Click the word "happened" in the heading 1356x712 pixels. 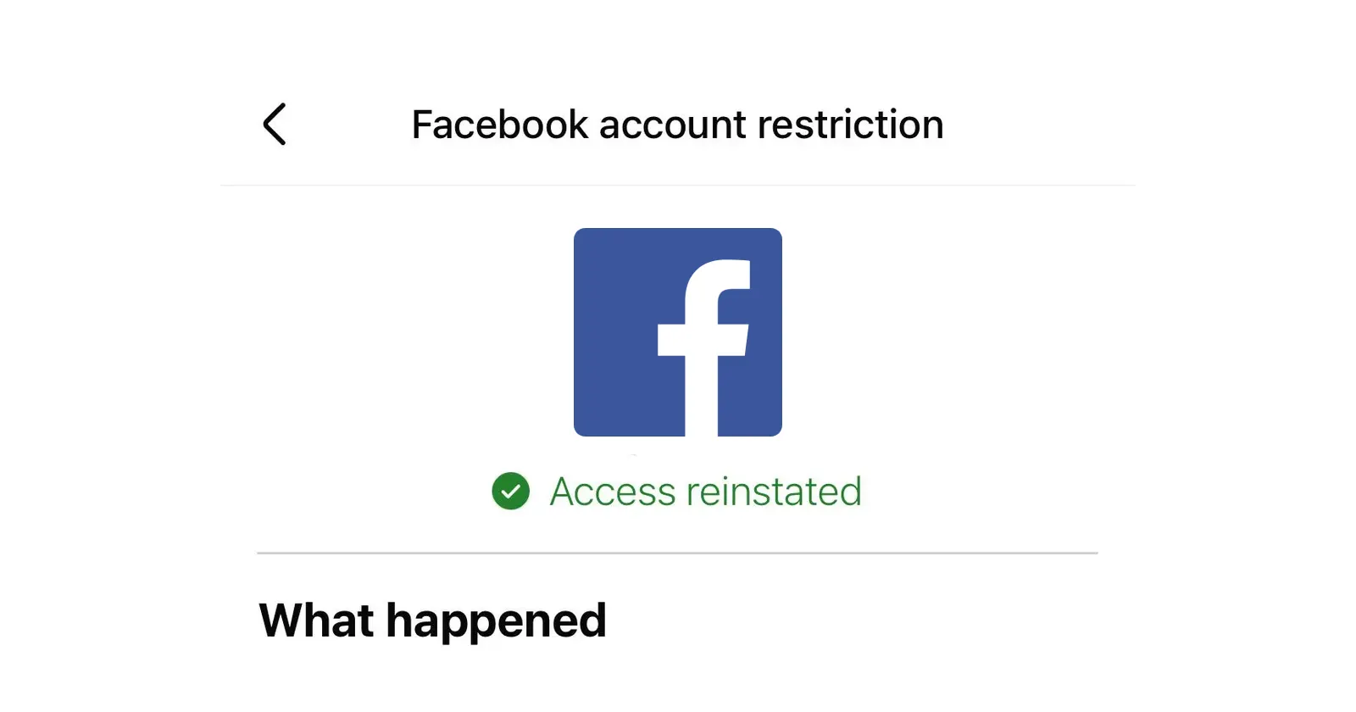[496, 620]
